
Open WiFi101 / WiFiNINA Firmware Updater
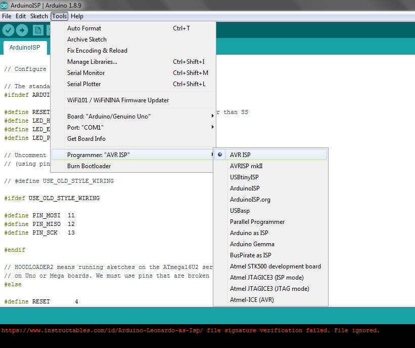[x=133, y=100]
